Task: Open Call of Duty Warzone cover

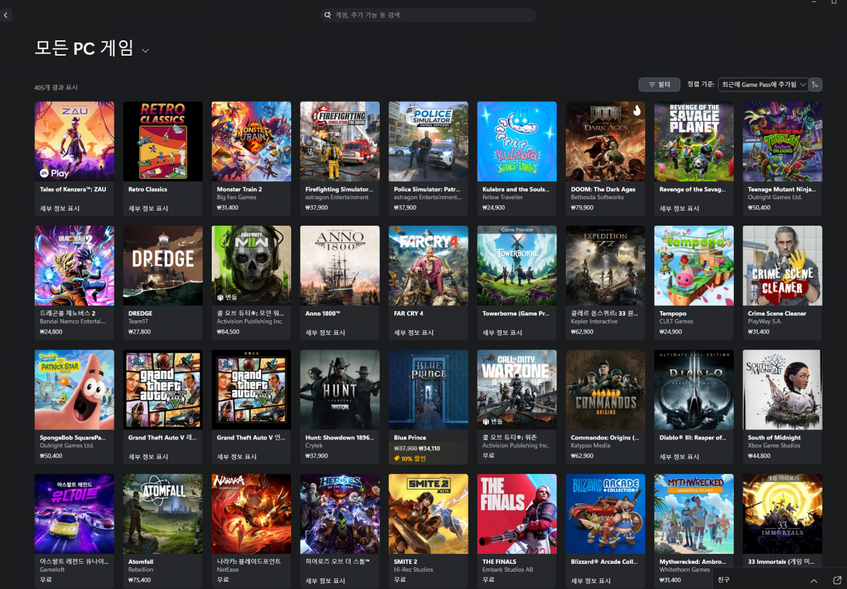Action: 517,390
